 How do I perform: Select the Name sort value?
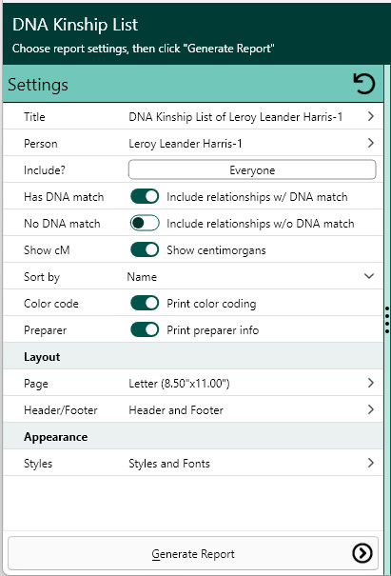142,277
